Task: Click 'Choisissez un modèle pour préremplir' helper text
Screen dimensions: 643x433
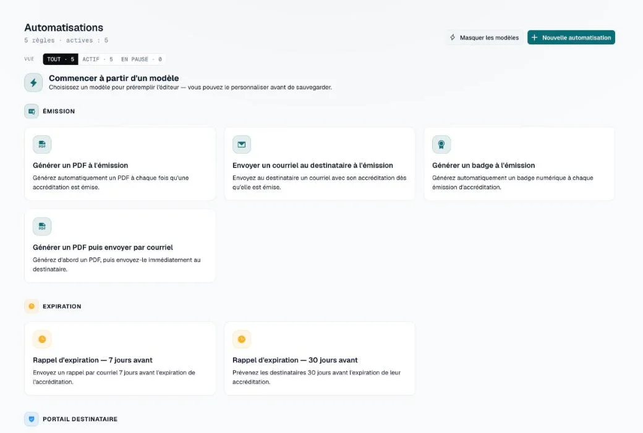Action: pos(190,87)
